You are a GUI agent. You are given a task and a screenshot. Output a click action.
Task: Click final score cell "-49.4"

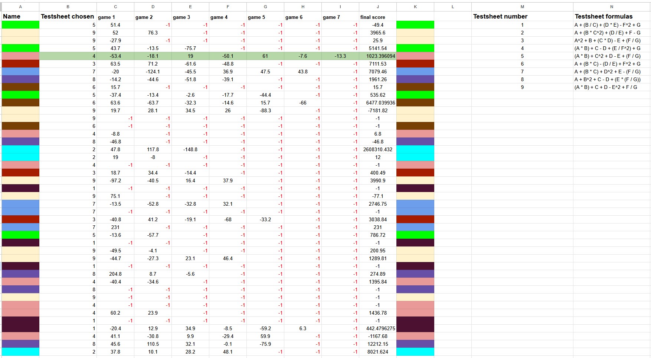(378, 25)
